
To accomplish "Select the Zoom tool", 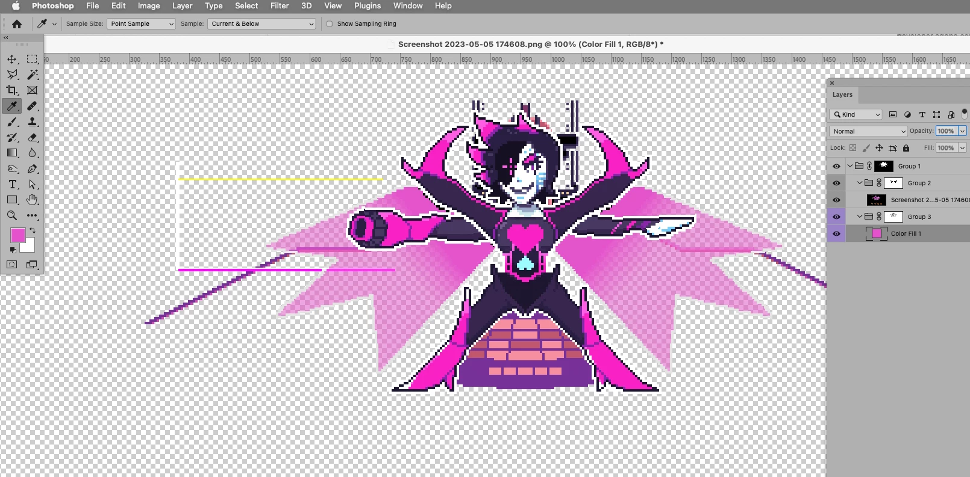I will coord(12,215).
